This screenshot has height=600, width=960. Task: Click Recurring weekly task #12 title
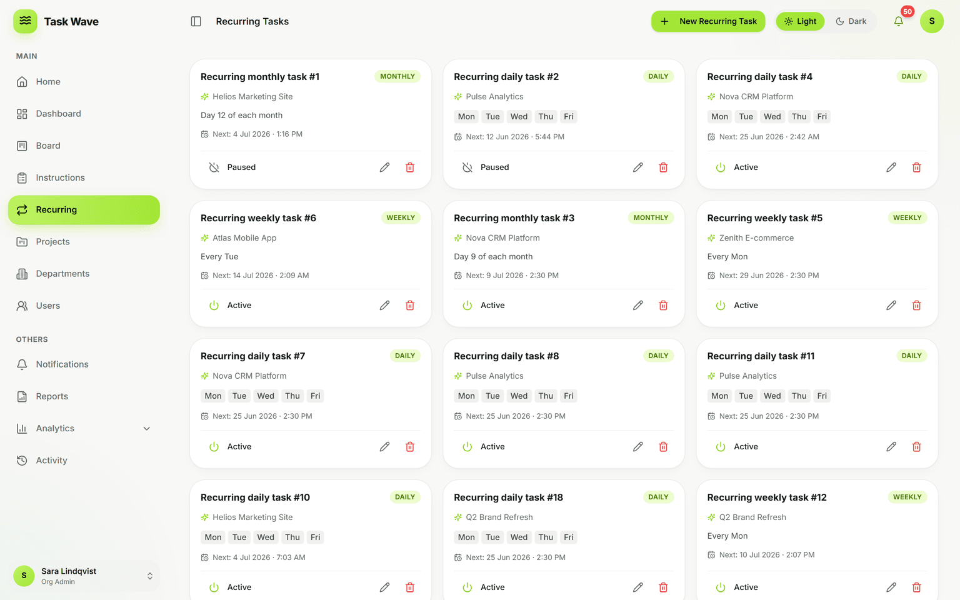tap(767, 497)
